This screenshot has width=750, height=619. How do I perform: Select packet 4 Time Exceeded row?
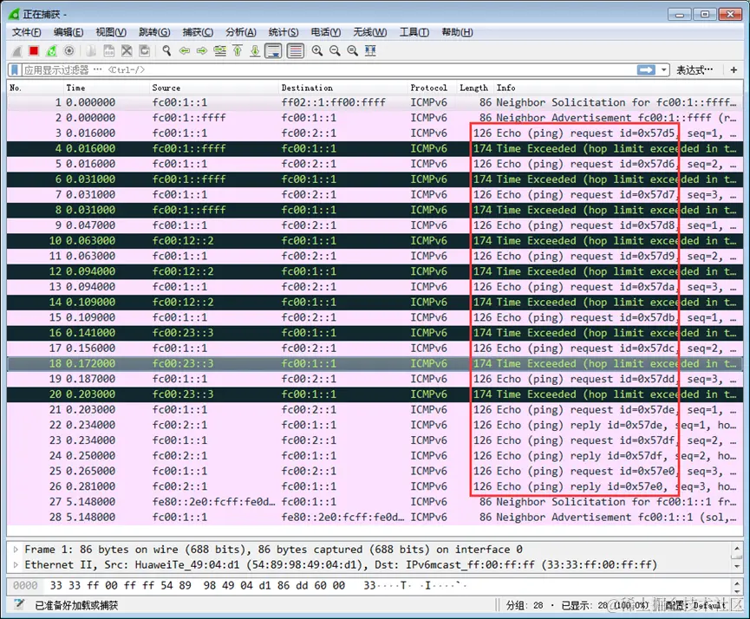point(375,148)
